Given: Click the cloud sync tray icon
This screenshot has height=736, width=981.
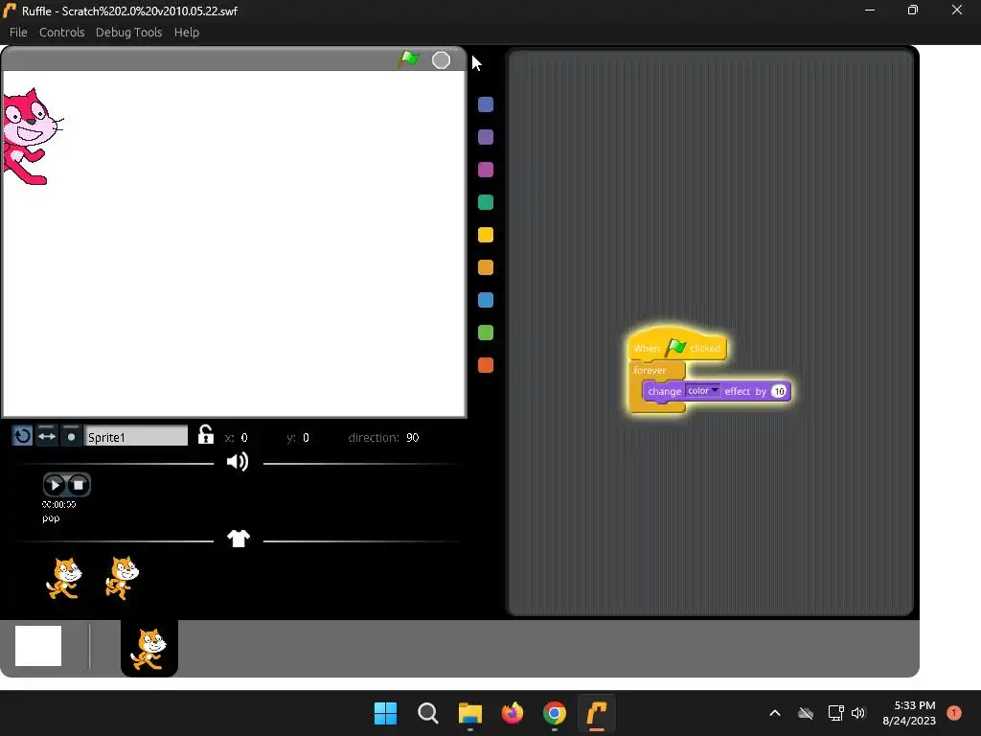Looking at the screenshot, I should 806,713.
